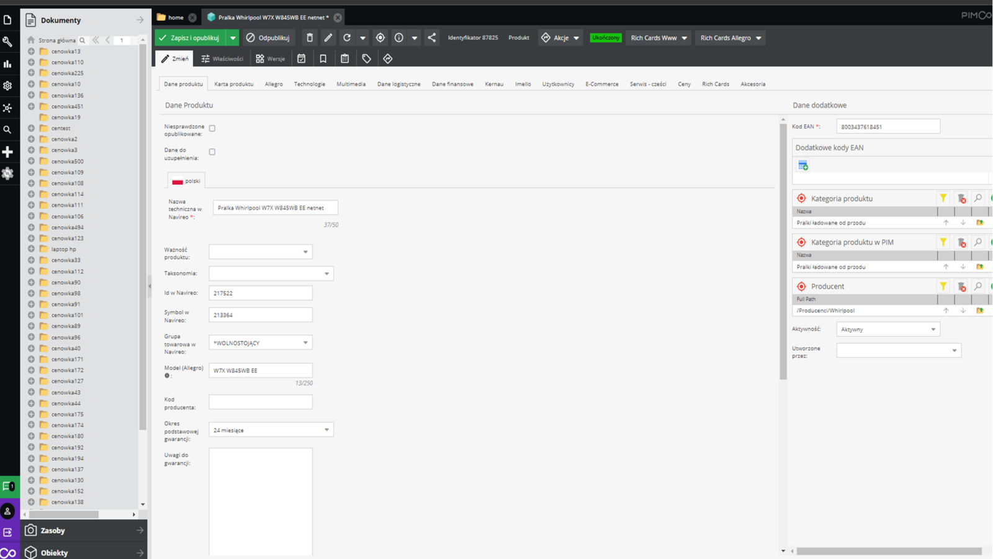The width and height of the screenshot is (993, 559).
Task: Add a row to Dodatkowe kody EAN
Action: [803, 165]
